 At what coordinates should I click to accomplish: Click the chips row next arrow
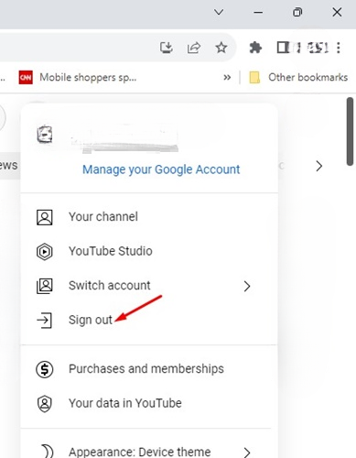tap(319, 166)
